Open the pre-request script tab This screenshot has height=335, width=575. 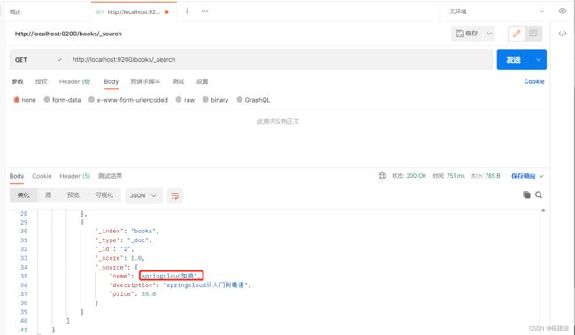145,81
